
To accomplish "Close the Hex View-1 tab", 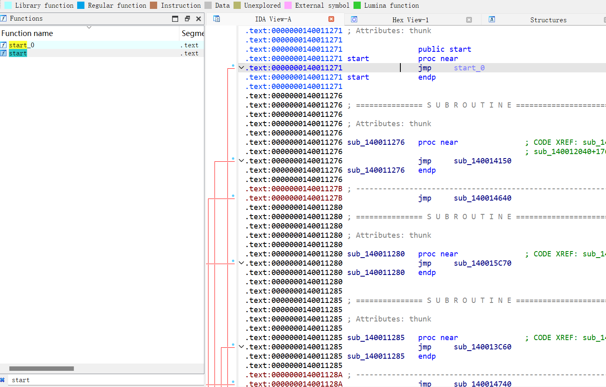I will click(469, 20).
